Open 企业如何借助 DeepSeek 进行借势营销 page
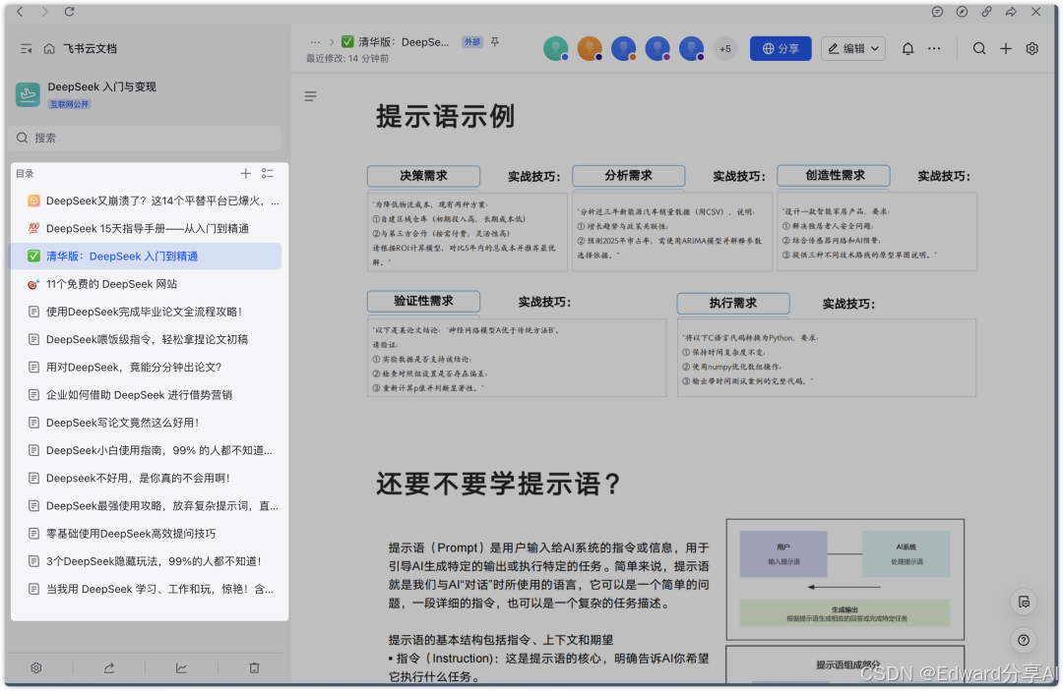This screenshot has height=691, width=1063. coord(147,395)
